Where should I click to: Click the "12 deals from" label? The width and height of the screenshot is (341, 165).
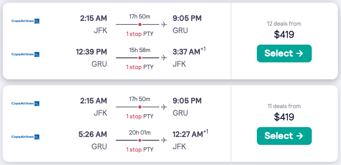(284, 24)
